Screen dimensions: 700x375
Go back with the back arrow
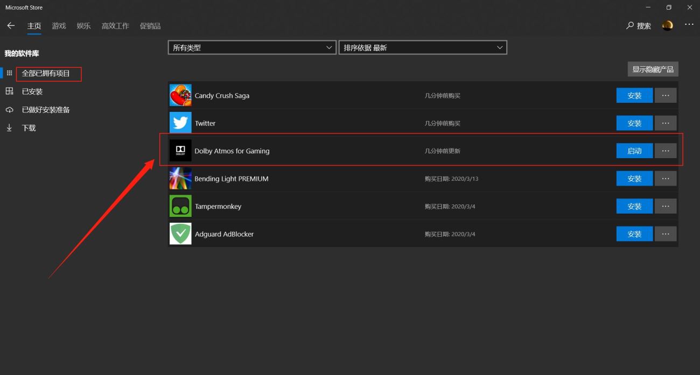[11, 26]
